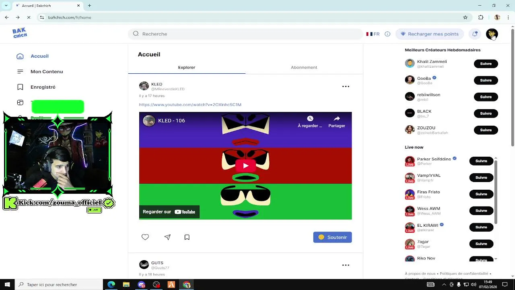Click the taskbar clock and date
Image resolution: width=515 pixels, height=290 pixels.
click(488, 284)
